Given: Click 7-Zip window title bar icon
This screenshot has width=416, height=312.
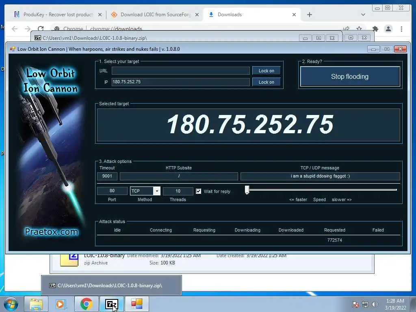Looking at the screenshot, I should point(38,38).
